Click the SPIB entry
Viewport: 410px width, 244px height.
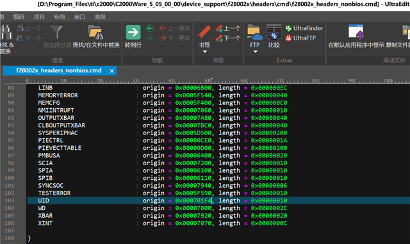point(45,178)
